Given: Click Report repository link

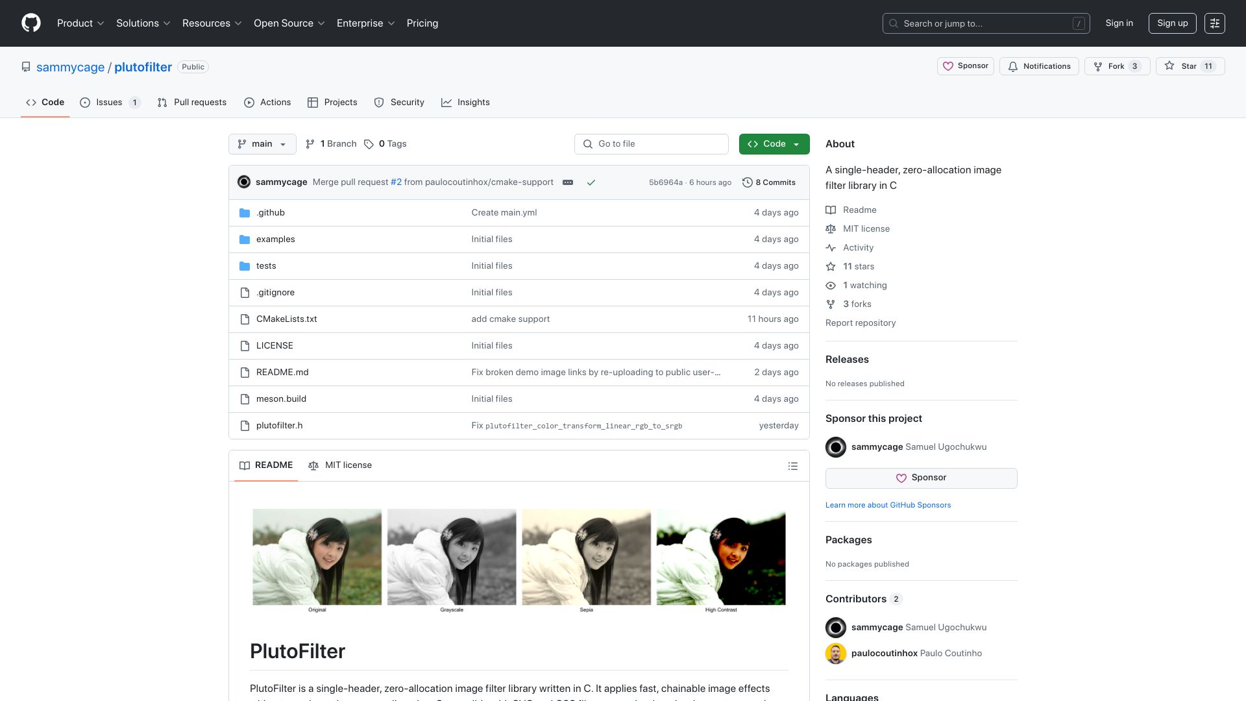Looking at the screenshot, I should click(x=860, y=323).
